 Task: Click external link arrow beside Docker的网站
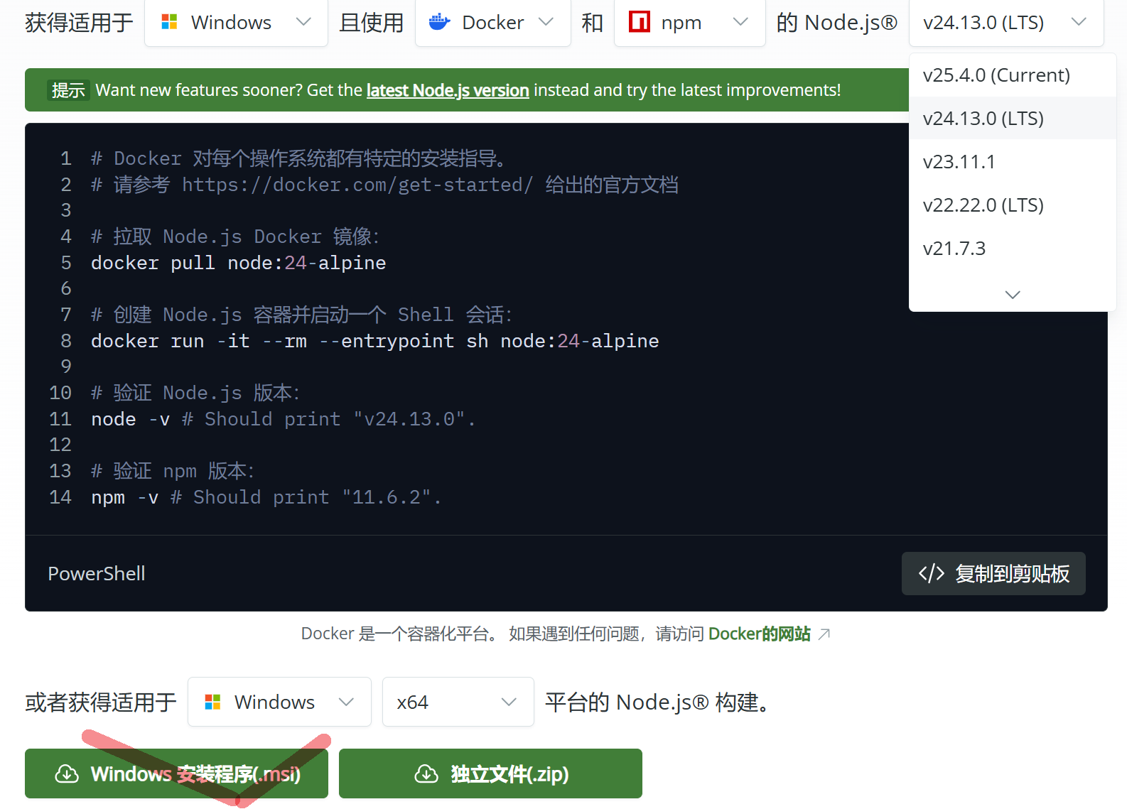click(x=824, y=634)
